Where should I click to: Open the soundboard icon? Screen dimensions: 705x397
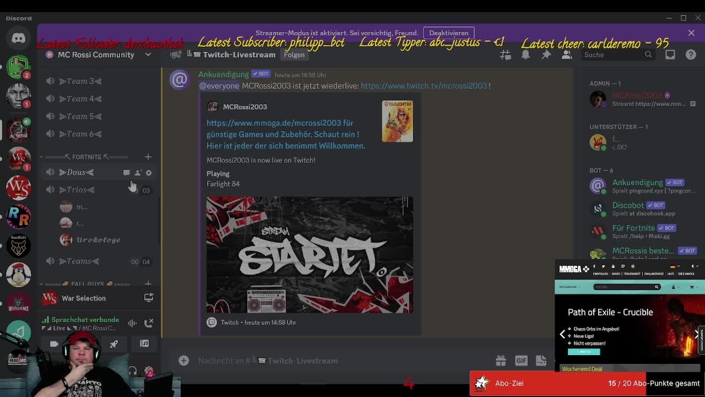[144, 344]
